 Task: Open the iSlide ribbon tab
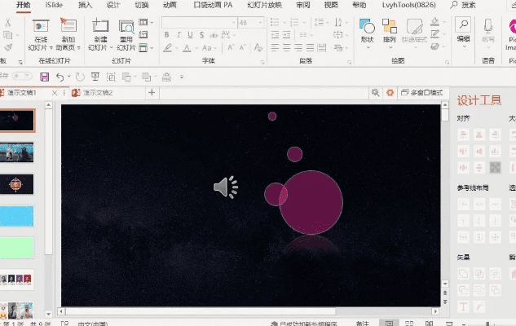[x=54, y=5]
